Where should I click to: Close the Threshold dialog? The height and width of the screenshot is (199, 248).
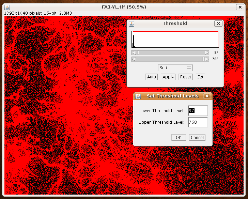pyautogui.click(x=218, y=24)
